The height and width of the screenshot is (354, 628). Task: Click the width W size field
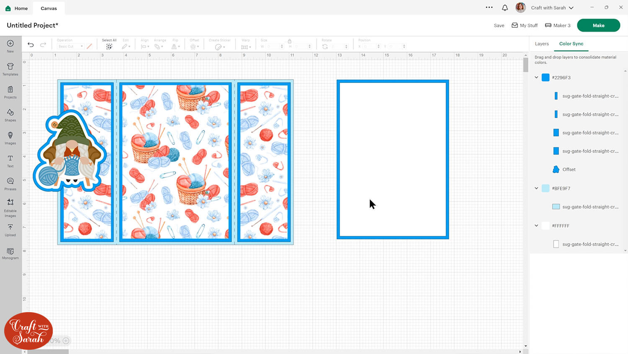pos(275,47)
